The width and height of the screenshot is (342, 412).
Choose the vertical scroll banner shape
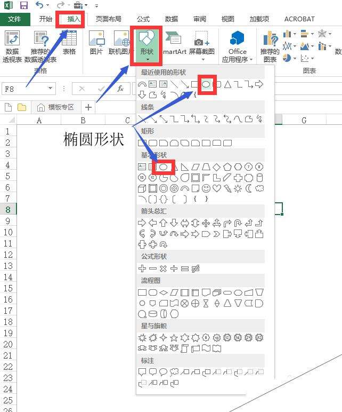coord(185,348)
